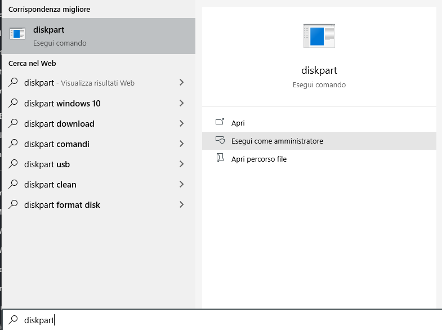Open Visualizza risultati Web for diskpart
Image resolution: width=442 pixels, height=330 pixels.
(99, 83)
